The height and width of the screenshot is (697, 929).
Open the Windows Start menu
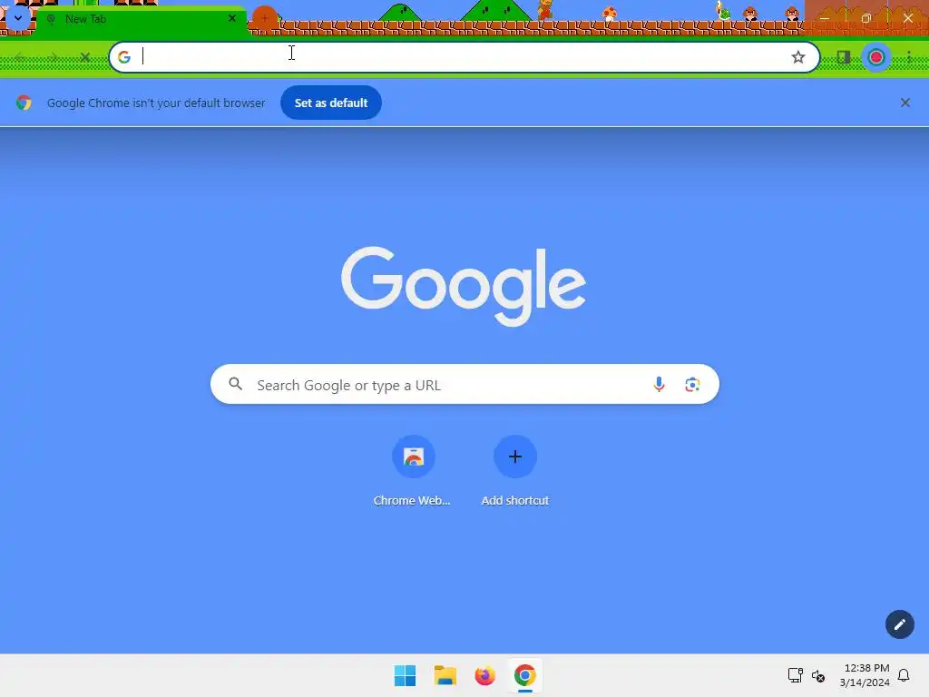[405, 675]
